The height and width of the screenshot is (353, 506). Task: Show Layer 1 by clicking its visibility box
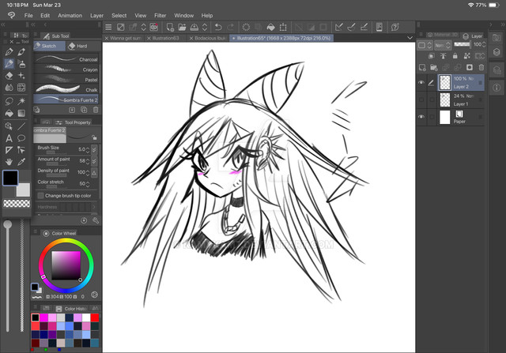point(420,100)
